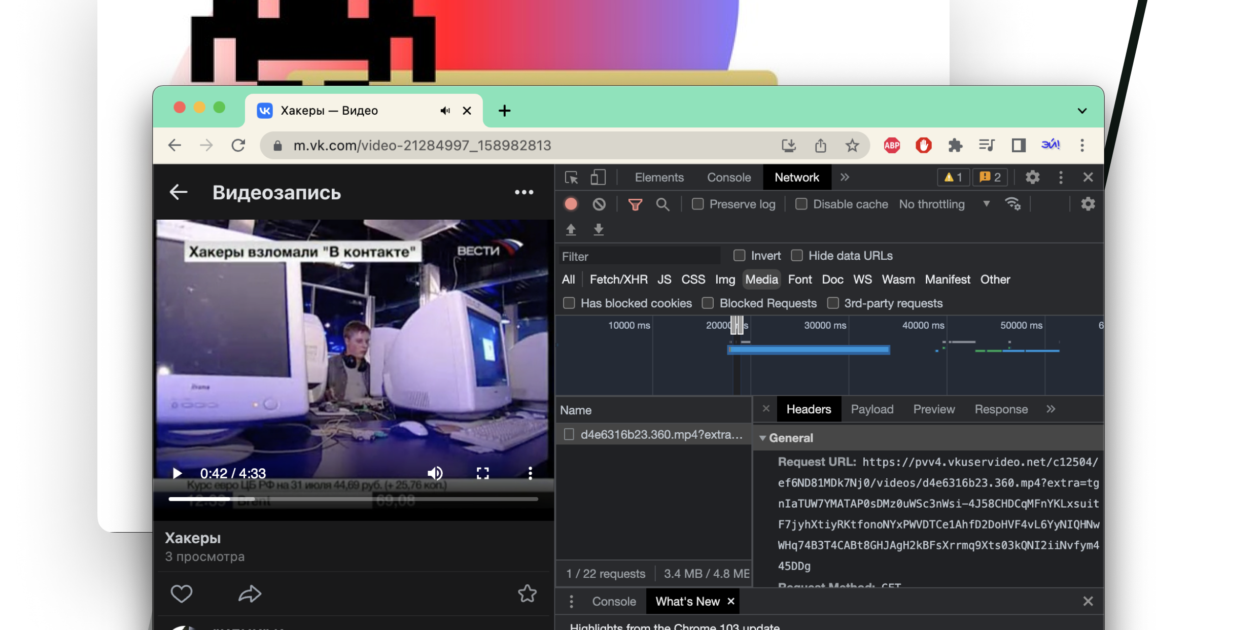Stop recording the network log

point(571,204)
